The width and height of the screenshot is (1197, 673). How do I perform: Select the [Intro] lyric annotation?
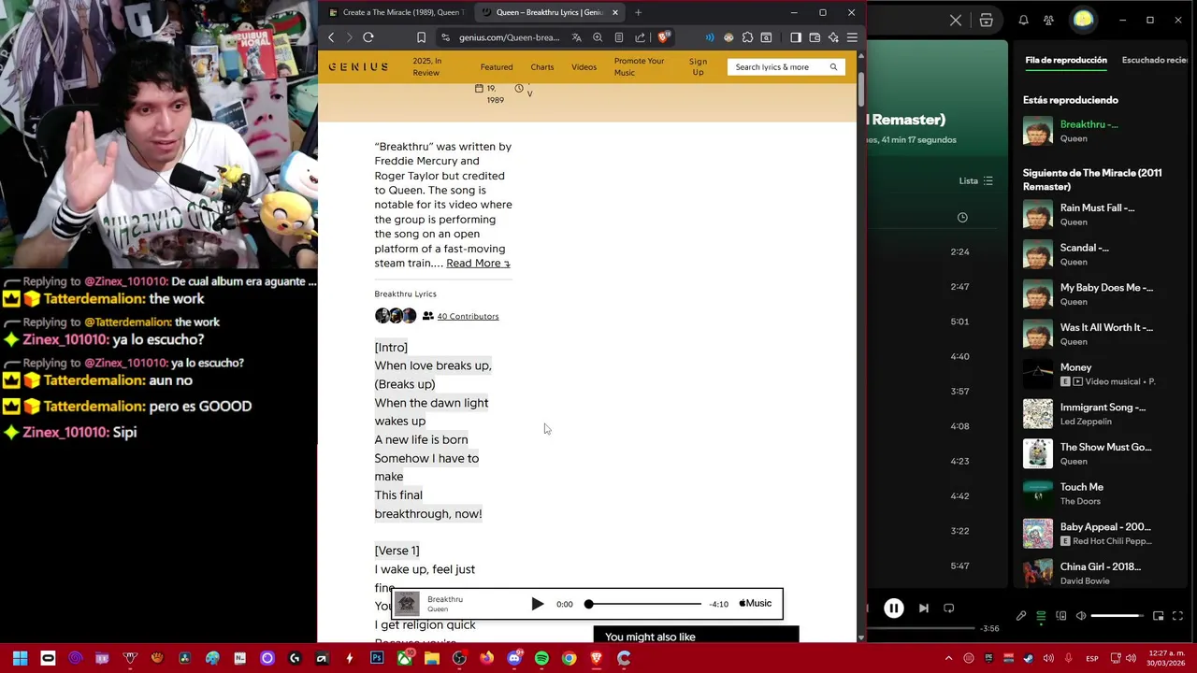point(391,348)
